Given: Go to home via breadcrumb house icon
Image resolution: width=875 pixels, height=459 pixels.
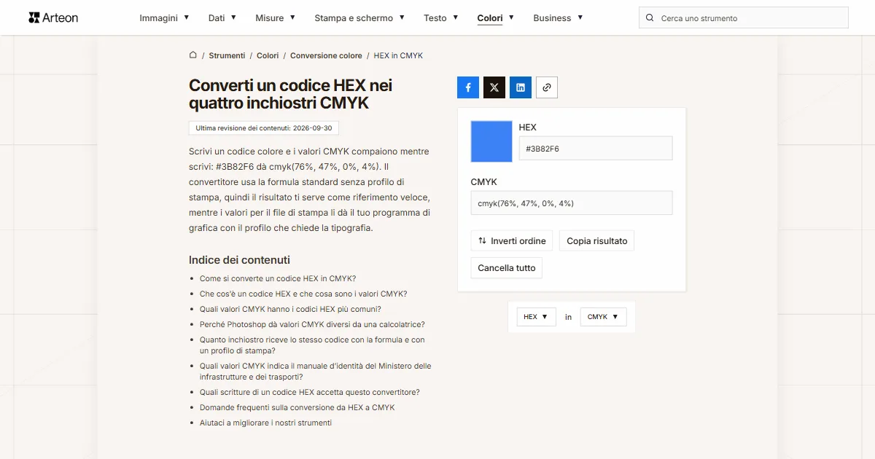Looking at the screenshot, I should [193, 55].
